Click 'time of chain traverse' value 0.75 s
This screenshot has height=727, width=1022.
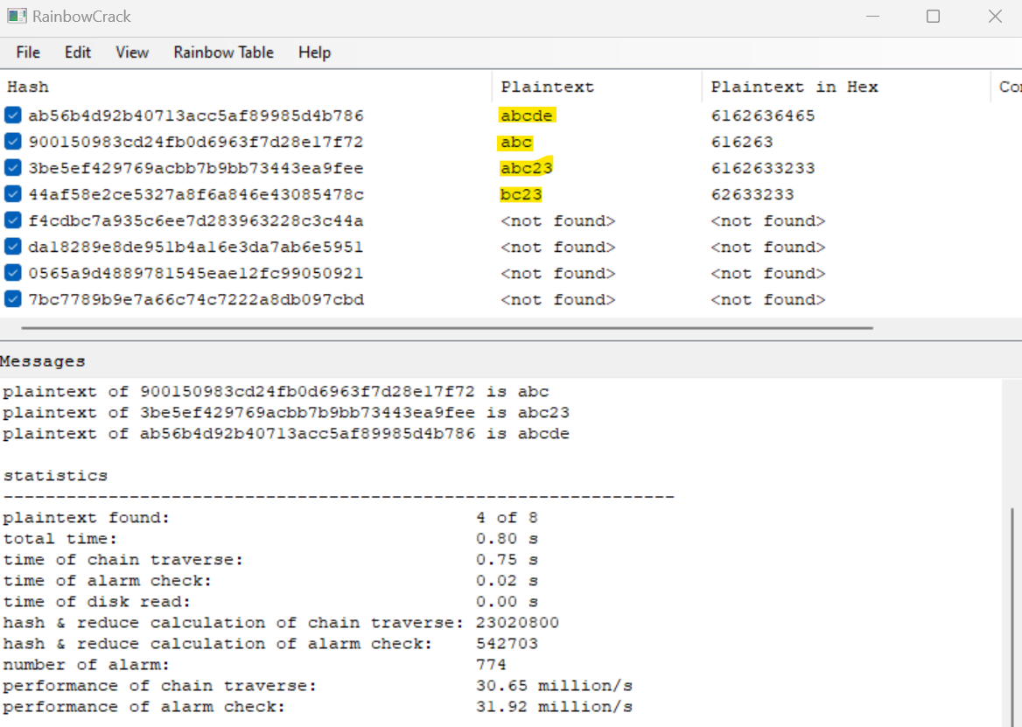[507, 560]
